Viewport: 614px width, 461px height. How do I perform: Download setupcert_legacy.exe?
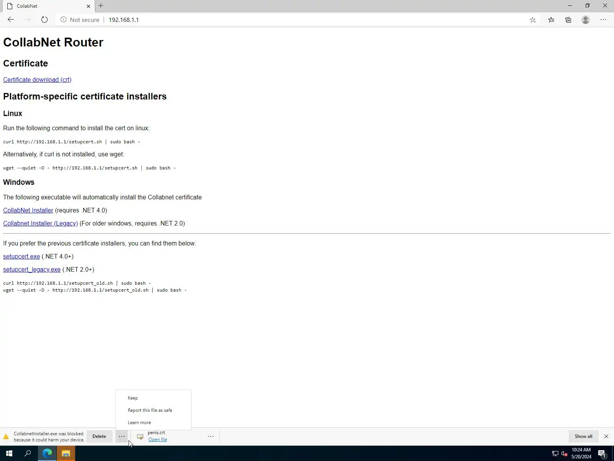tap(32, 269)
